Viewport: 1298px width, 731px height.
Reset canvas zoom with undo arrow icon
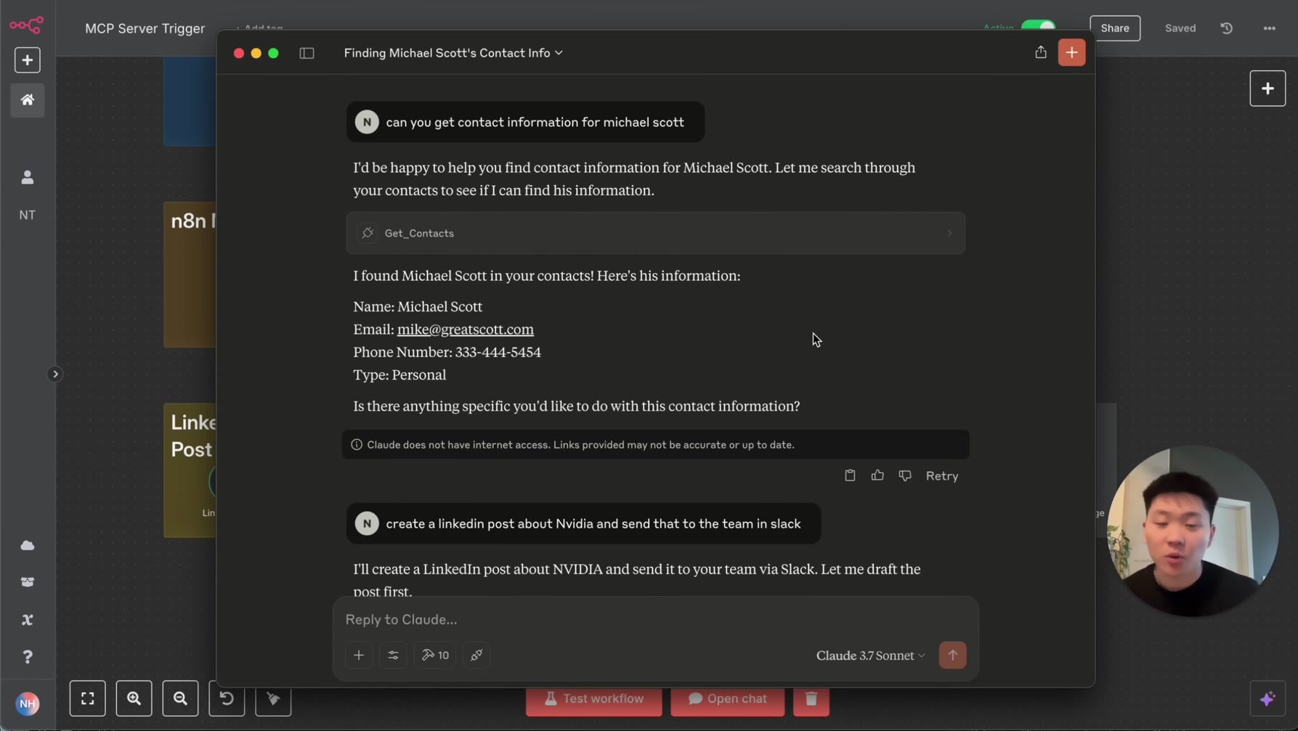click(x=227, y=698)
